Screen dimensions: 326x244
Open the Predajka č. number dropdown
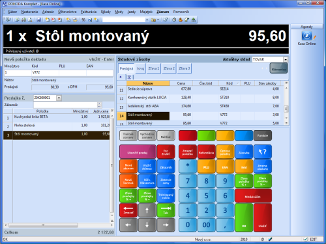[59, 98]
